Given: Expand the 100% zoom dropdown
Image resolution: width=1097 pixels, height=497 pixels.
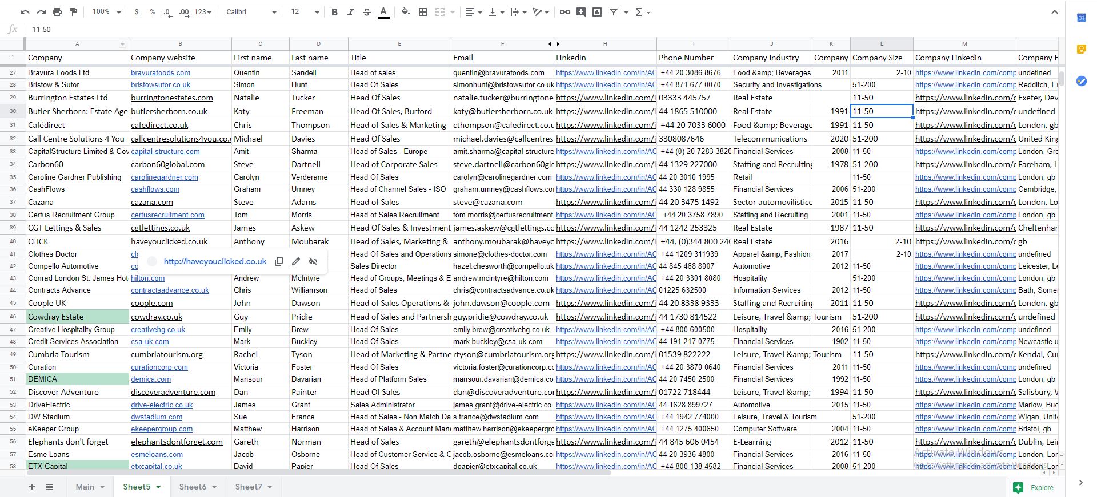Looking at the screenshot, I should click(107, 12).
